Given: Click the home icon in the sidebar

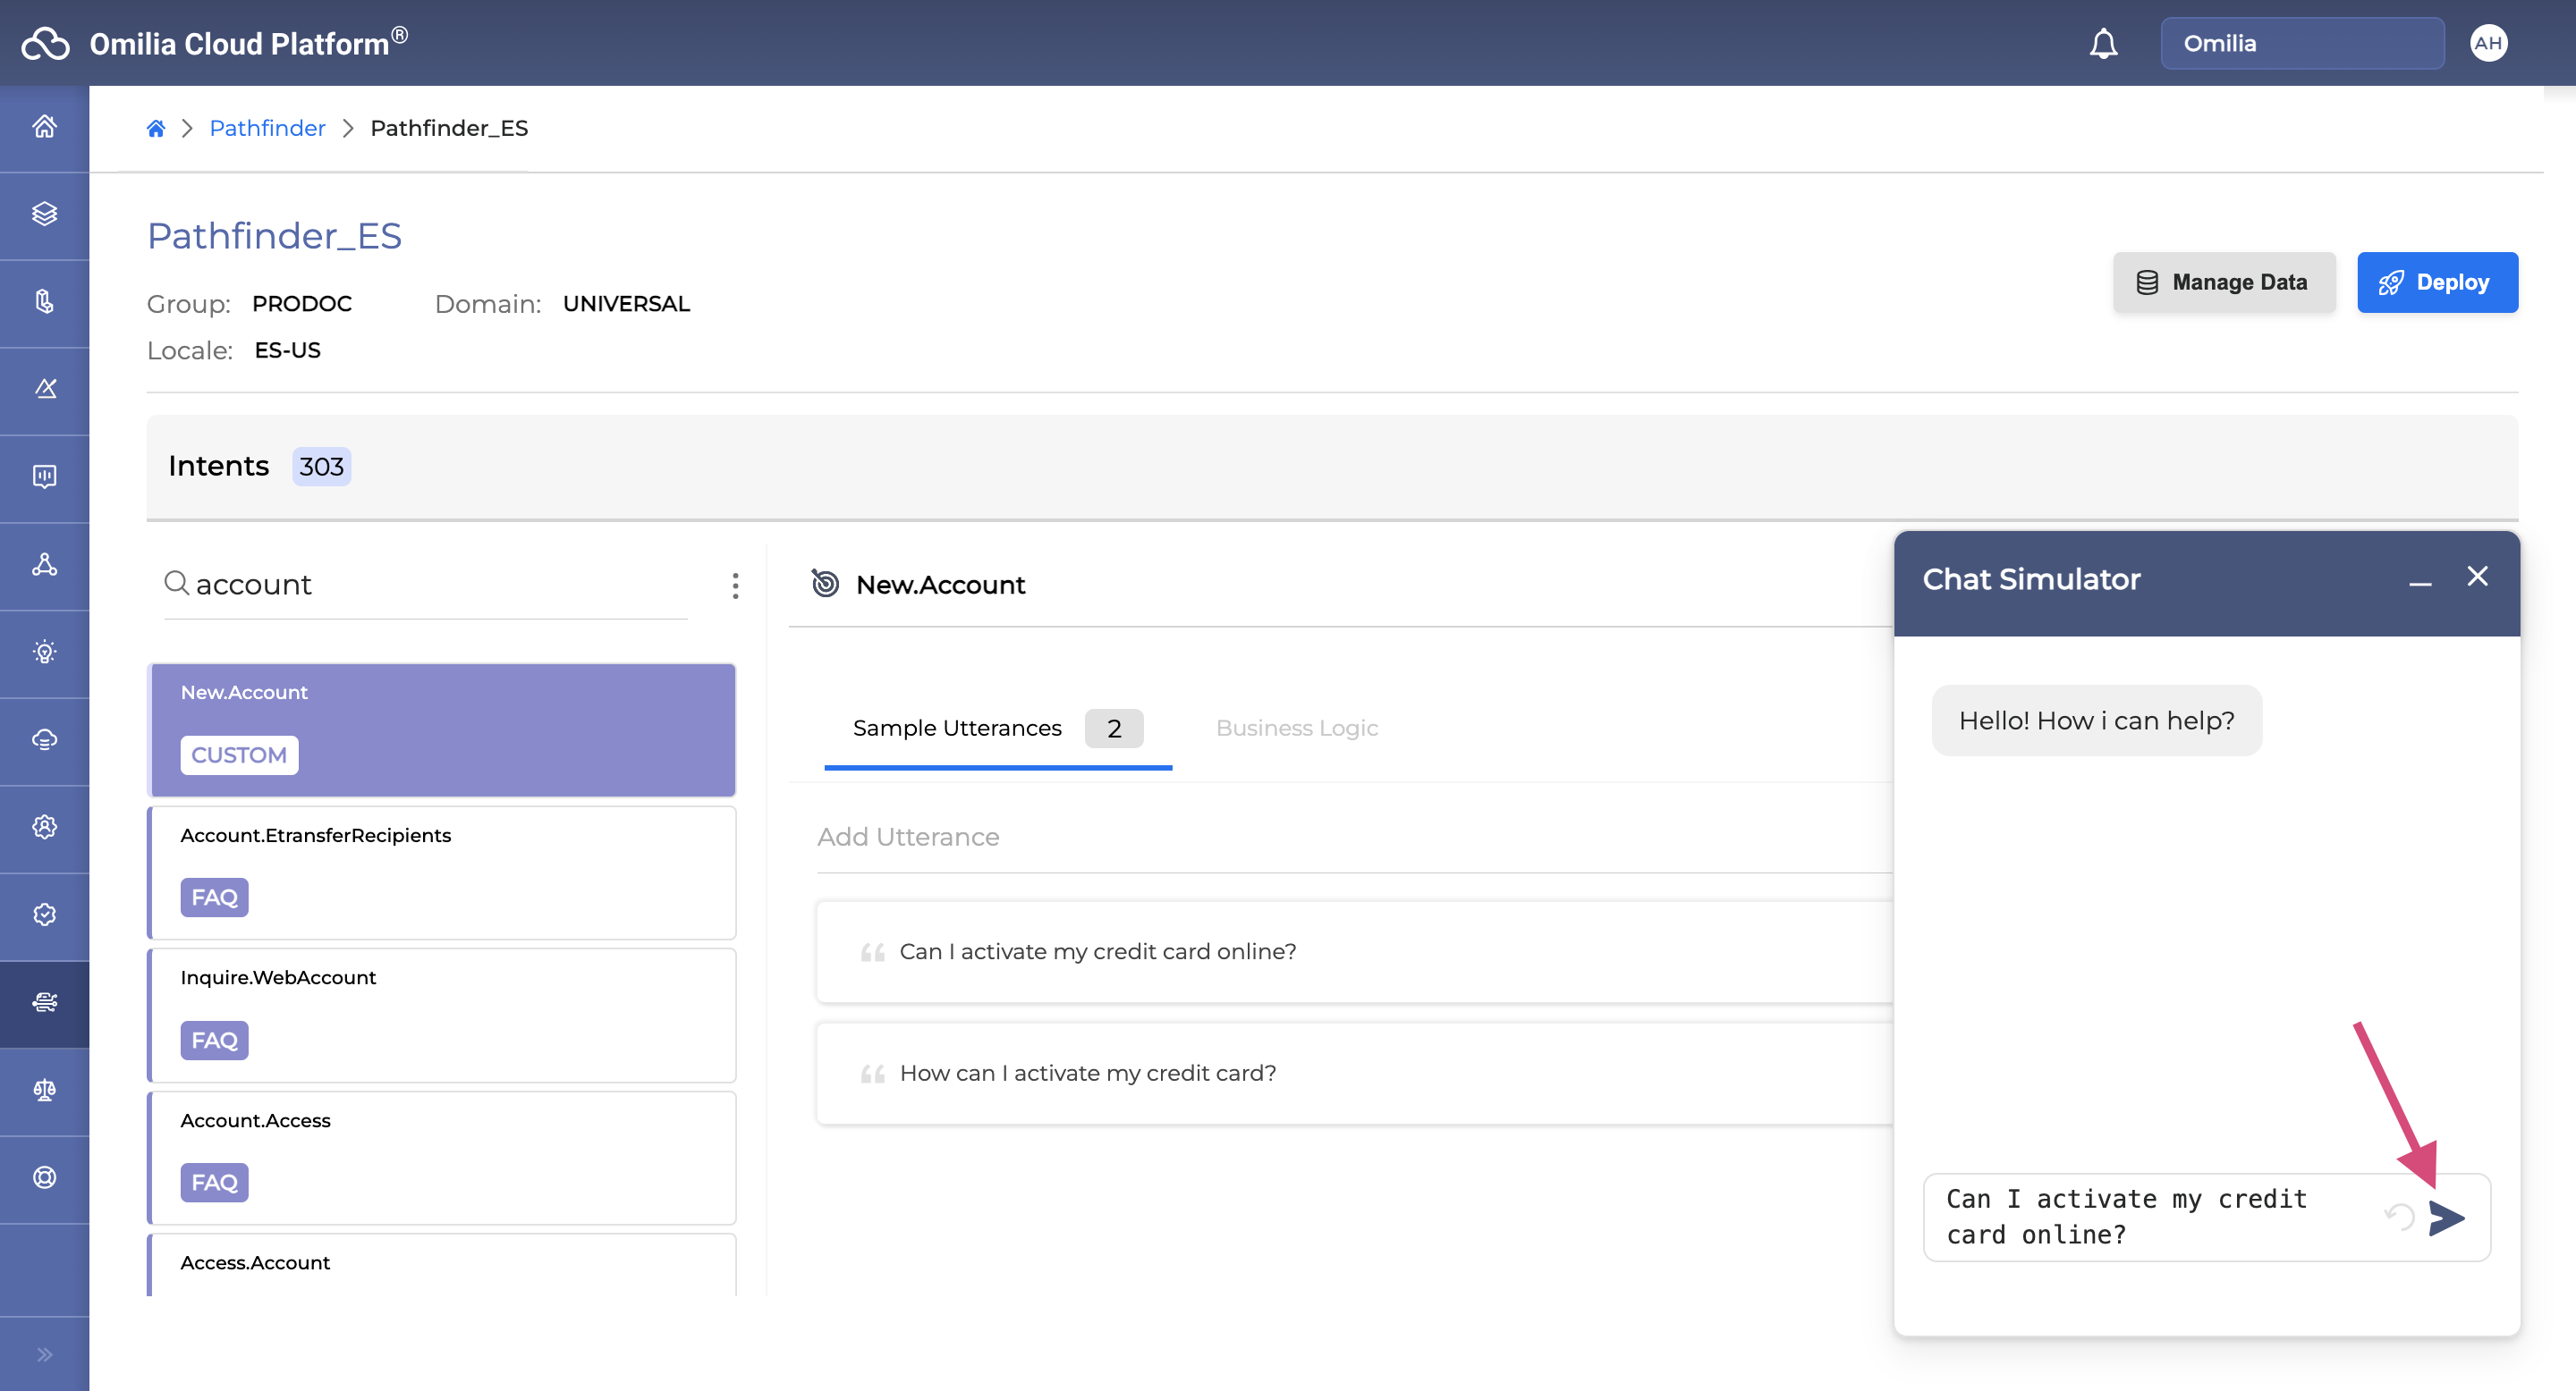Looking at the screenshot, I should pos(44,127).
